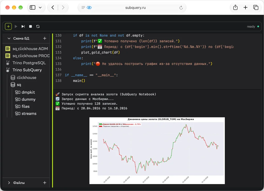Restart the notebook kernel
Viewport: 264px width, 191px height.
[38, 26]
